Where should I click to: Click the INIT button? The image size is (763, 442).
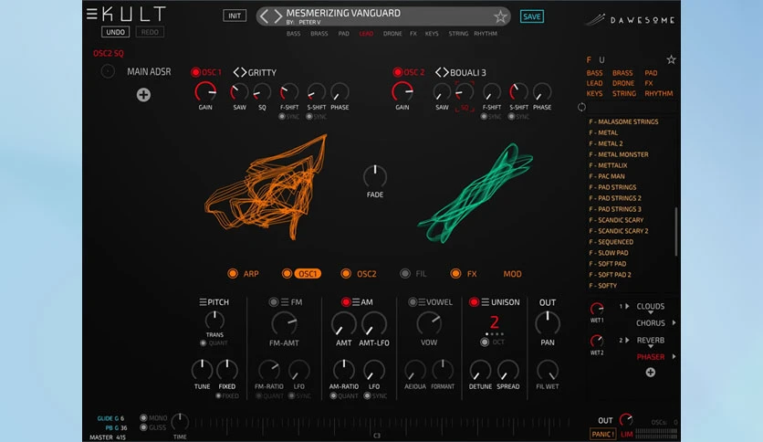click(x=235, y=16)
